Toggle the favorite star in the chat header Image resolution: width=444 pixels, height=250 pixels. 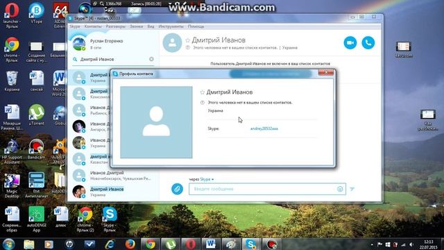[187, 40]
